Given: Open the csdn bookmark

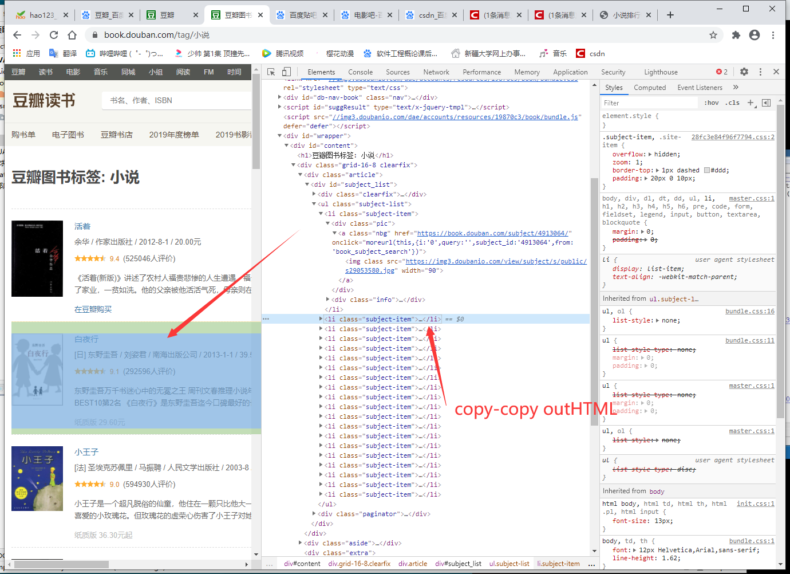Looking at the screenshot, I should click(590, 53).
